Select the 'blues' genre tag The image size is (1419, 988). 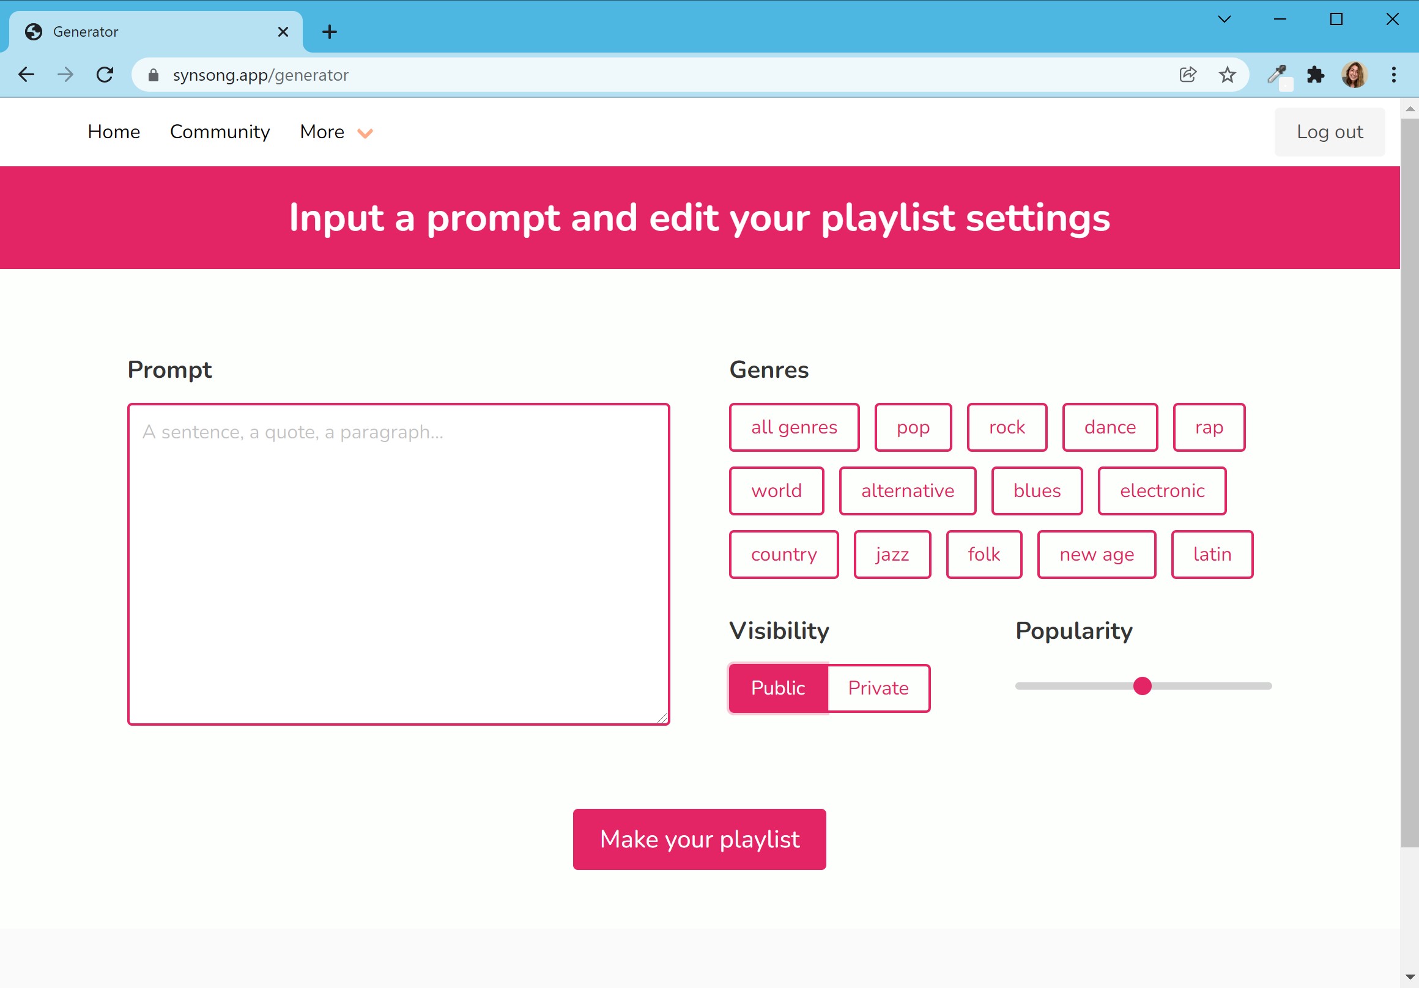click(x=1036, y=490)
